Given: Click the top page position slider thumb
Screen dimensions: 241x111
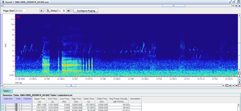Looking at the screenshot, I should click(x=174, y=6).
